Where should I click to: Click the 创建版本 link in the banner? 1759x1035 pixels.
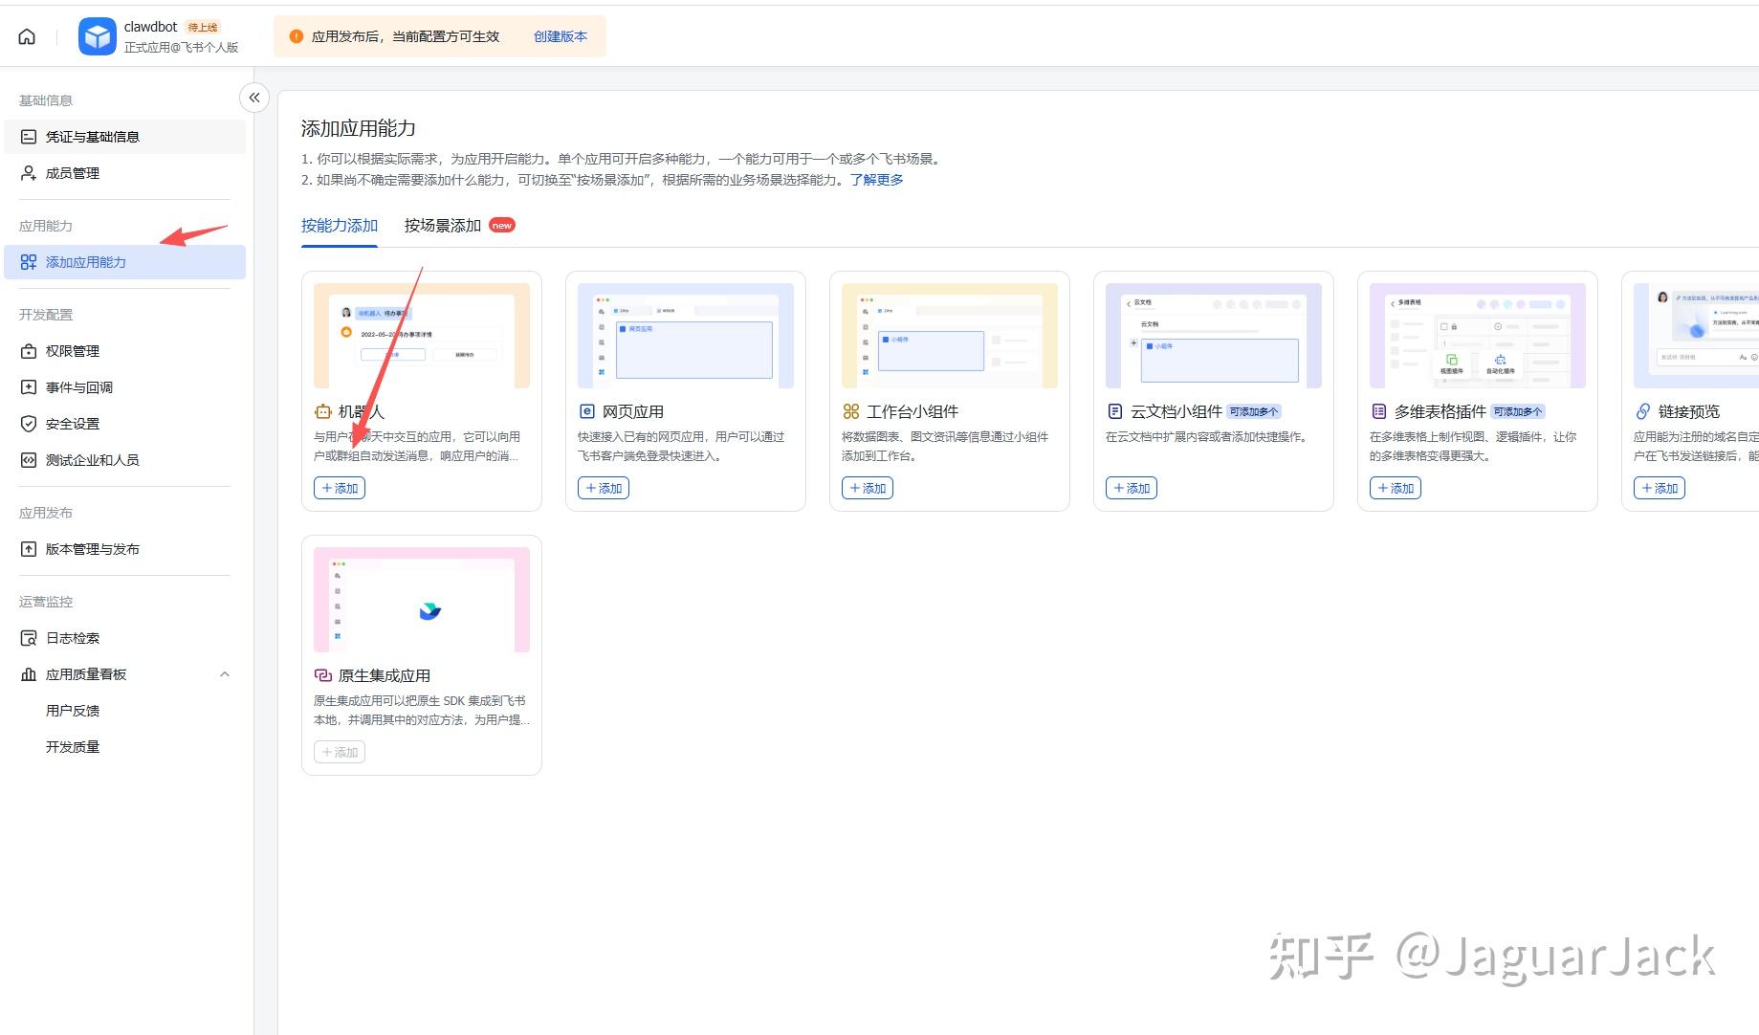[x=561, y=36]
